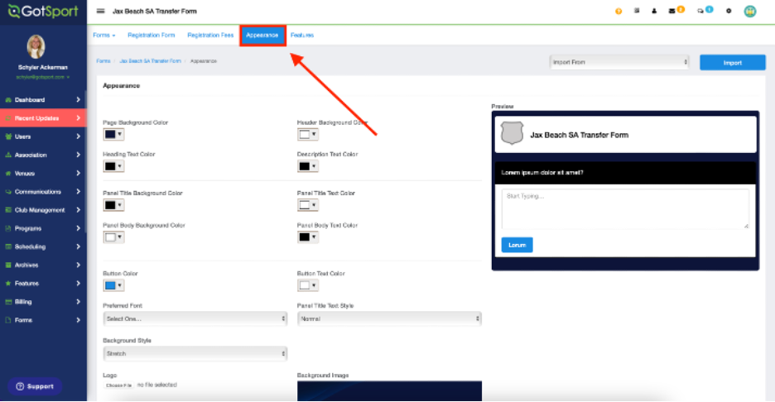Click Schyler Ackerman's profile photo
This screenshot has width=775, height=402.
[36, 46]
